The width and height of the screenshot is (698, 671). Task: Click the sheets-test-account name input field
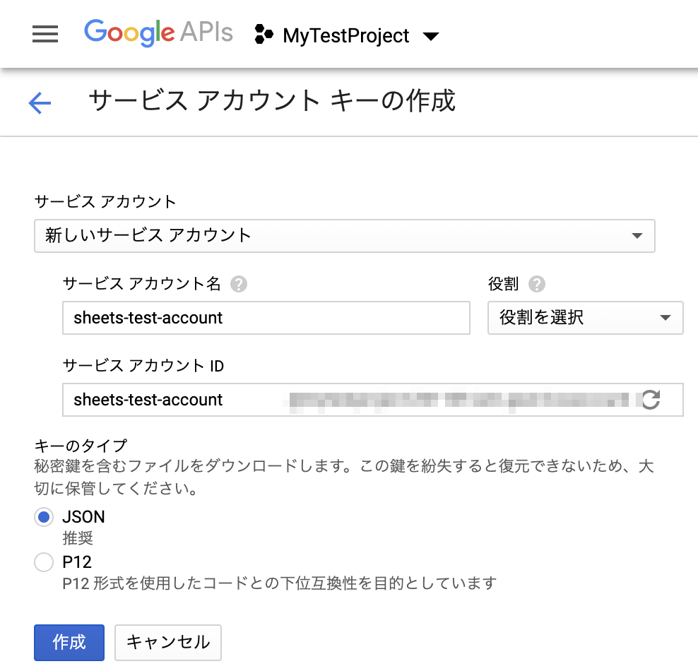tap(266, 318)
